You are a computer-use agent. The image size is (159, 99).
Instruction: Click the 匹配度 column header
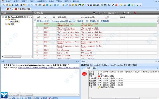122,18
